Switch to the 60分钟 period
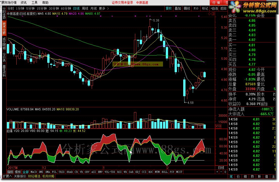This screenshot has height=182, width=279. point(66,9)
